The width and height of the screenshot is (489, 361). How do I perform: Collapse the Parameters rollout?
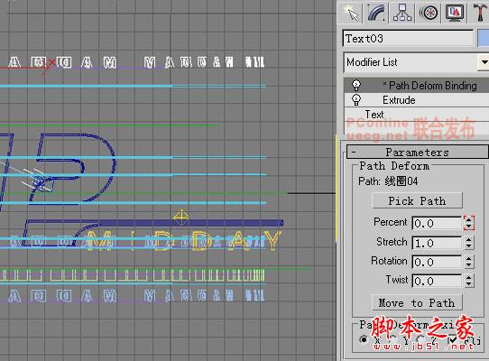pos(417,152)
